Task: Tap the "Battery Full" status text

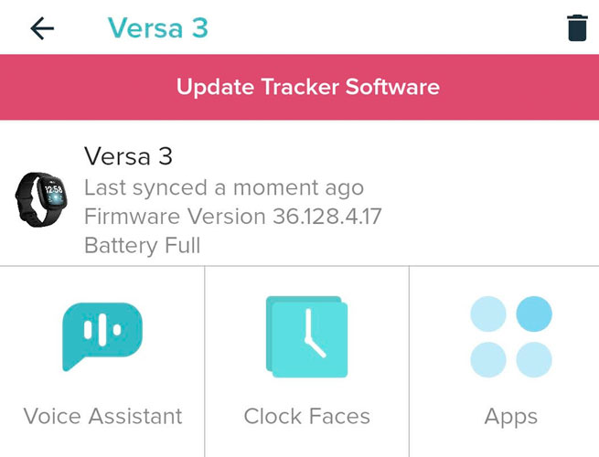Action: point(142,245)
